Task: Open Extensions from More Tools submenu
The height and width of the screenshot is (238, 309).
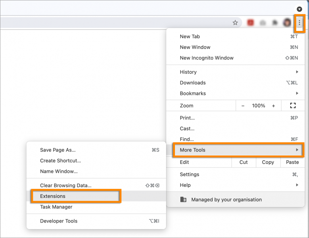Action: click(96, 196)
